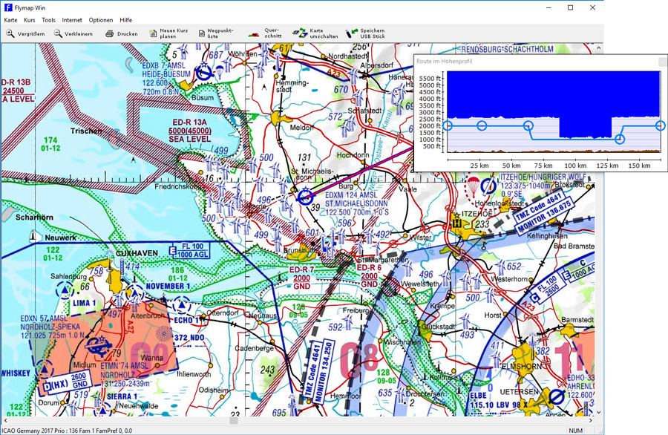Click the ICAO Germany 2017 status bar text

tap(67, 431)
